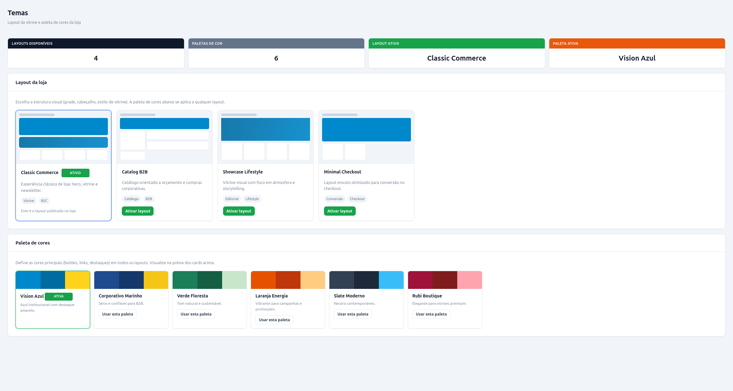733x391 pixels.
Task: Select the Catalog B2B layout preview thumbnail
Action: [x=164, y=137]
